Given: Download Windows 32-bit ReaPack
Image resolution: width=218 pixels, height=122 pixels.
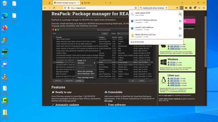Looking at the screenshot, I should pos(173,62).
